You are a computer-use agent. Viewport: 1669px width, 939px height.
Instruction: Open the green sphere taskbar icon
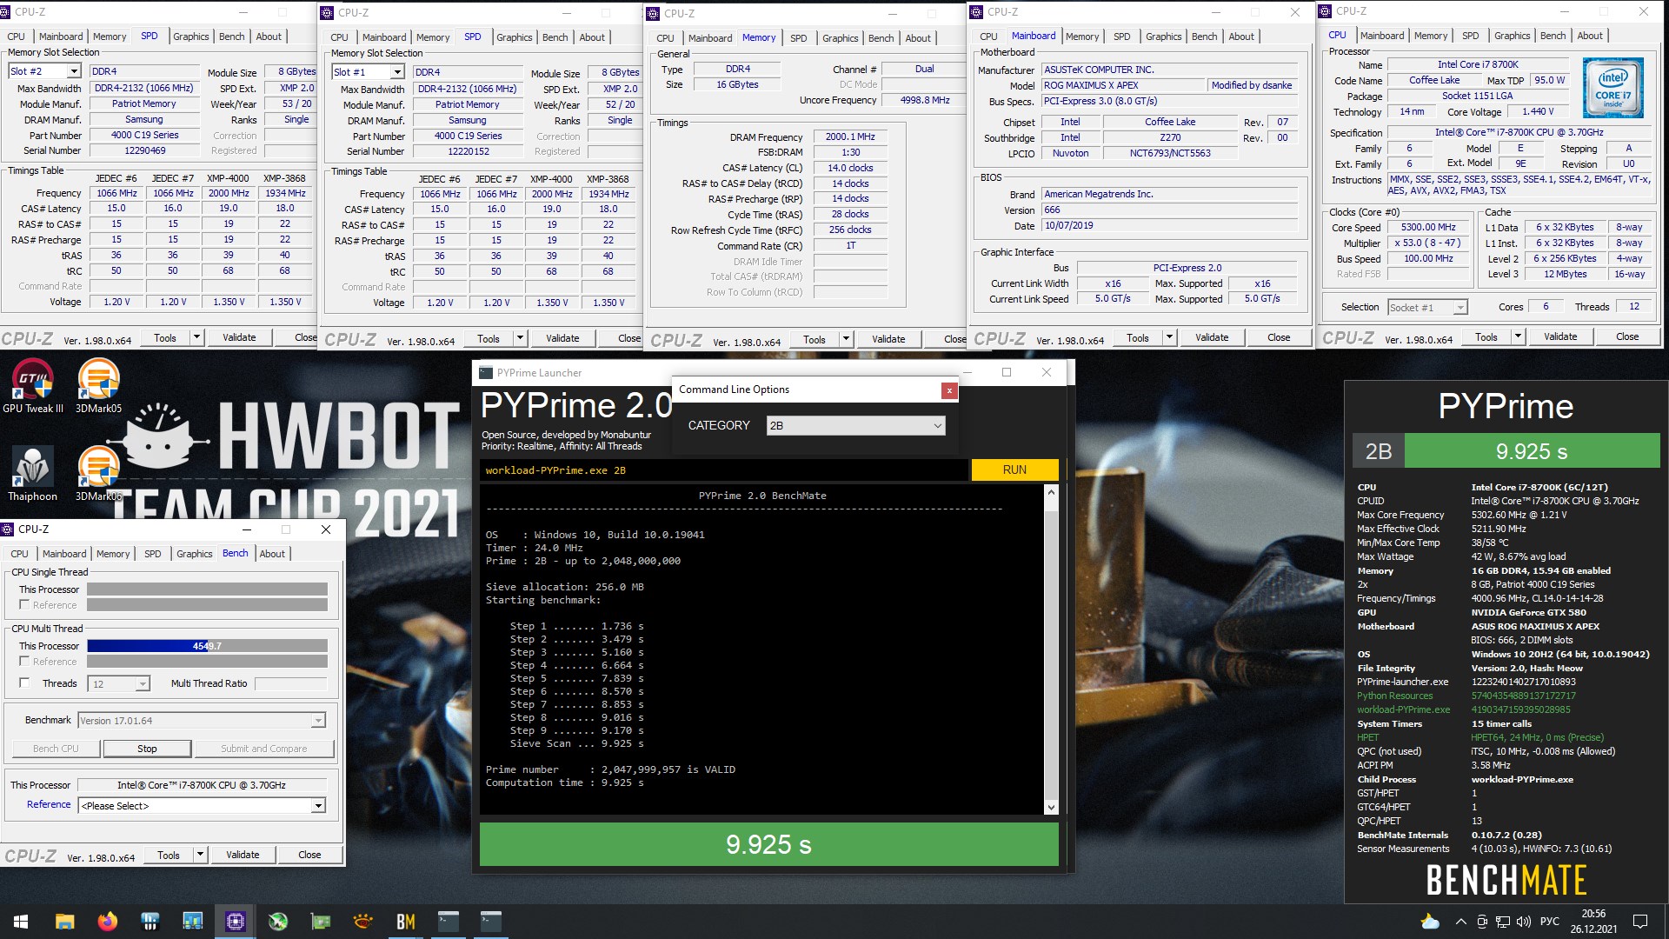point(278,922)
